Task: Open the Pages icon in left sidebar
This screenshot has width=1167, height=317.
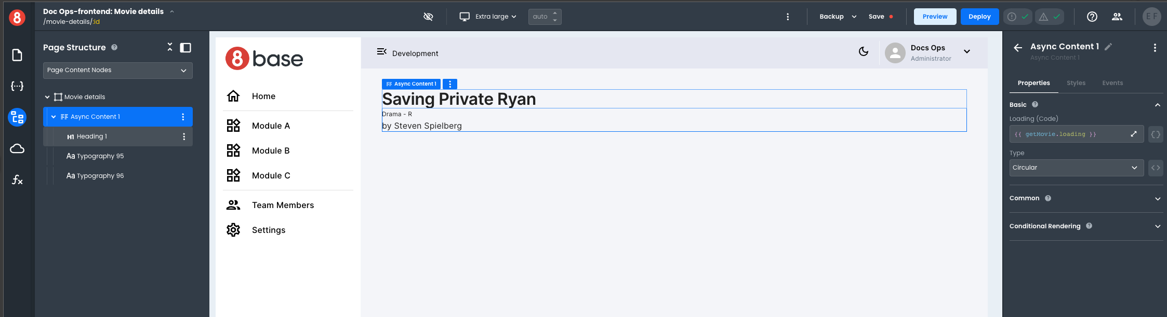Action: pyautogui.click(x=17, y=55)
